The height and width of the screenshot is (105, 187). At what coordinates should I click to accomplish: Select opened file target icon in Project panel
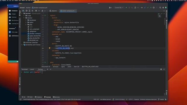pos(27,11)
